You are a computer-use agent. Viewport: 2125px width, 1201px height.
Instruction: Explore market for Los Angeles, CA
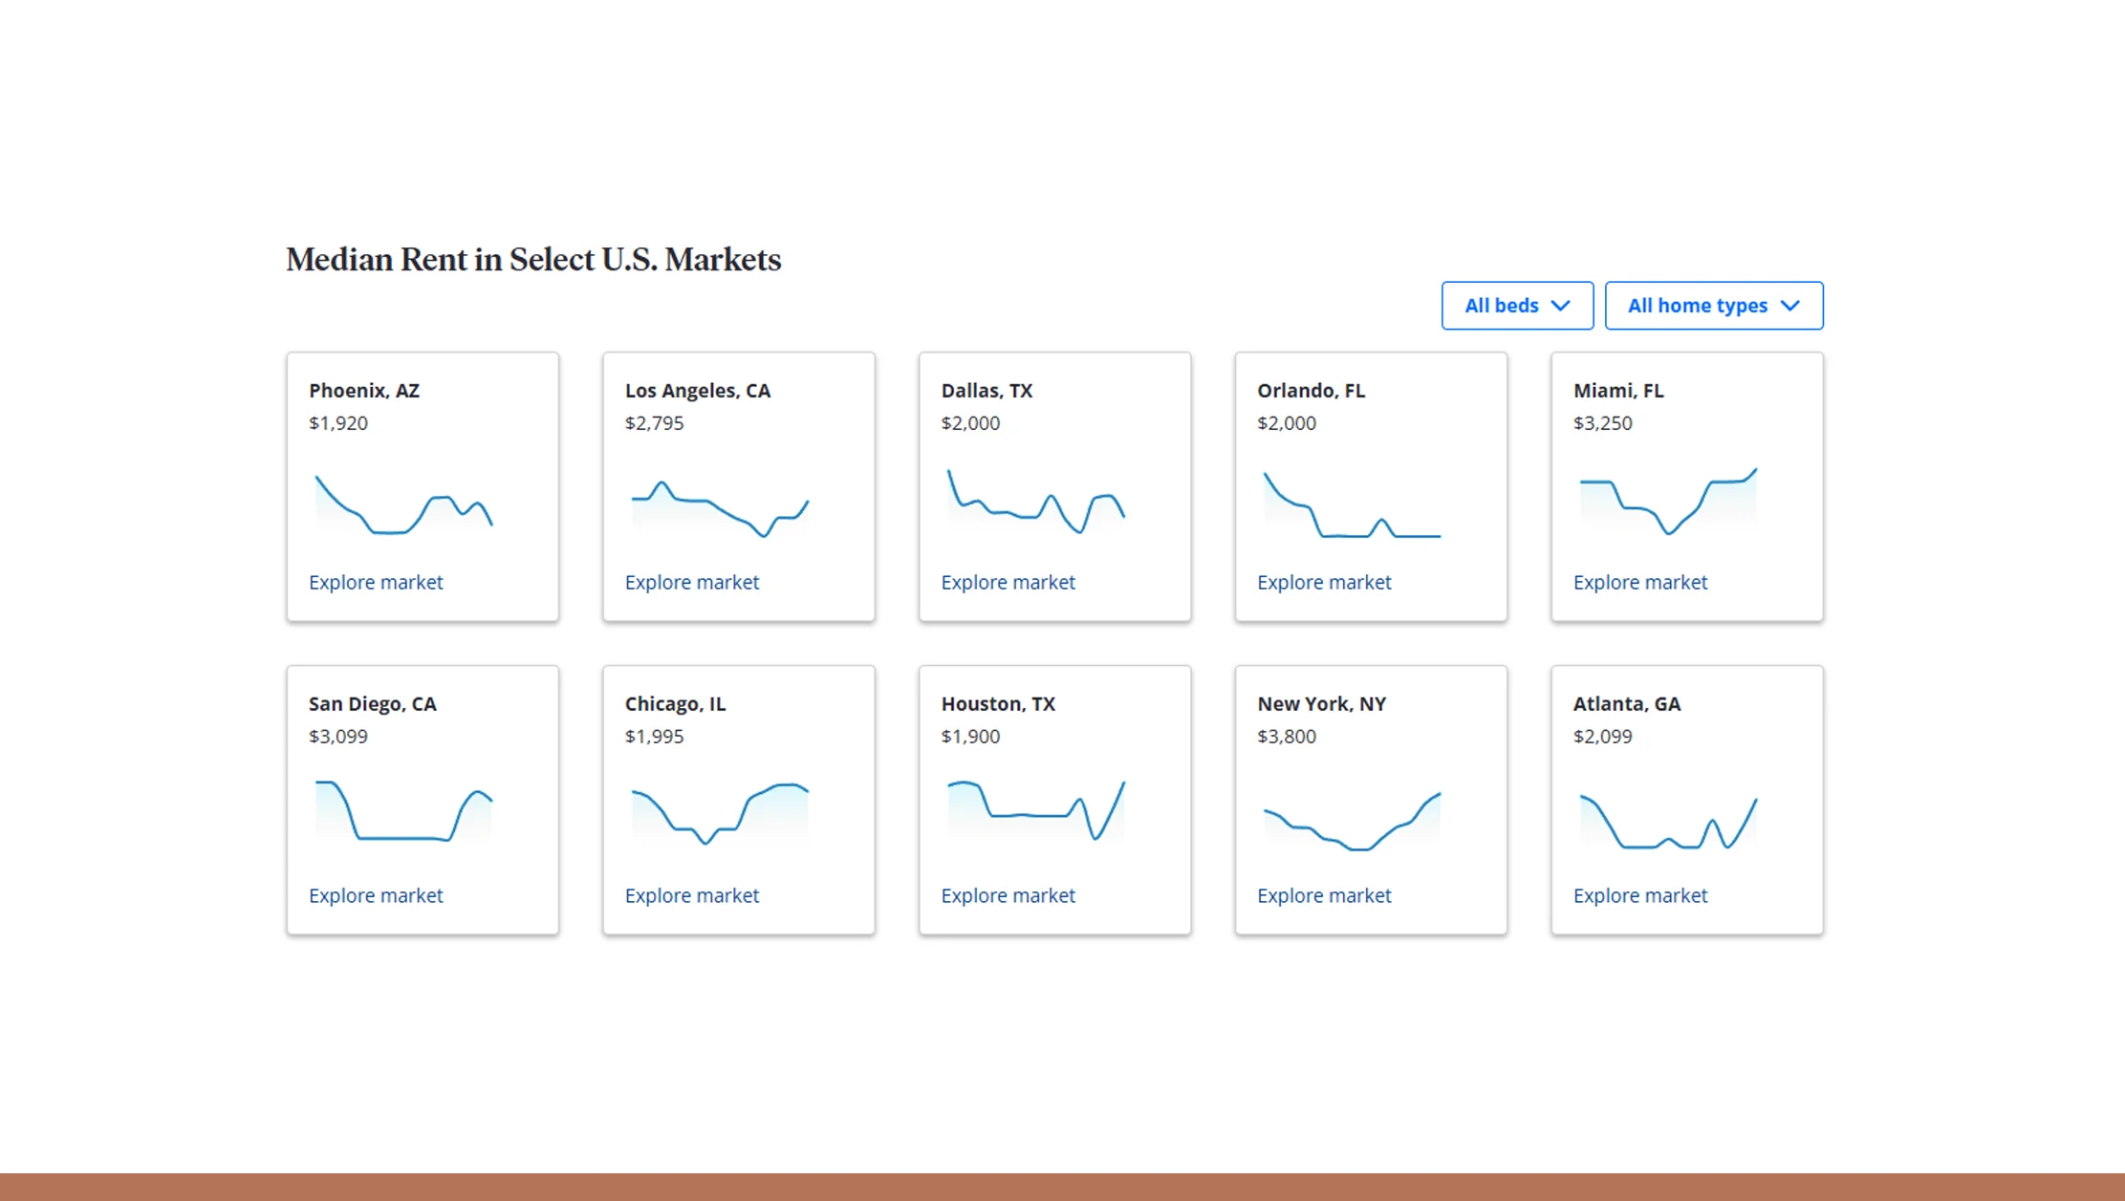[x=691, y=582]
